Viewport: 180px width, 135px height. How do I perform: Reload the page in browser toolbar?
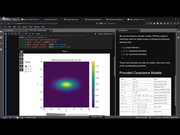click(8, 23)
